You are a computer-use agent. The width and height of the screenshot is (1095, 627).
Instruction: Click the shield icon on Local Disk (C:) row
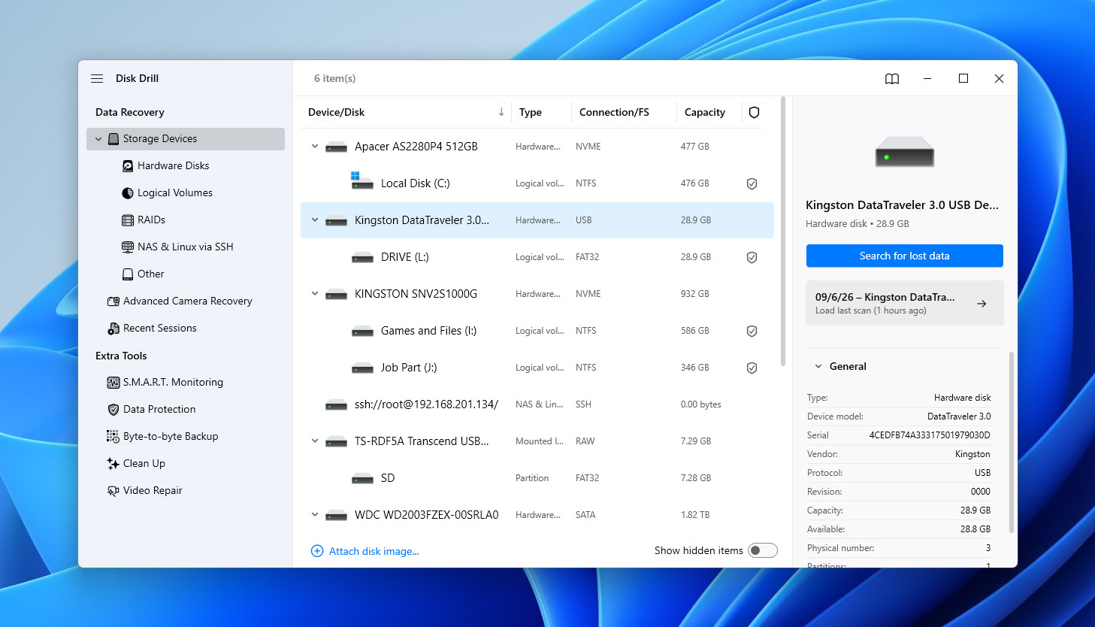pyautogui.click(x=752, y=184)
